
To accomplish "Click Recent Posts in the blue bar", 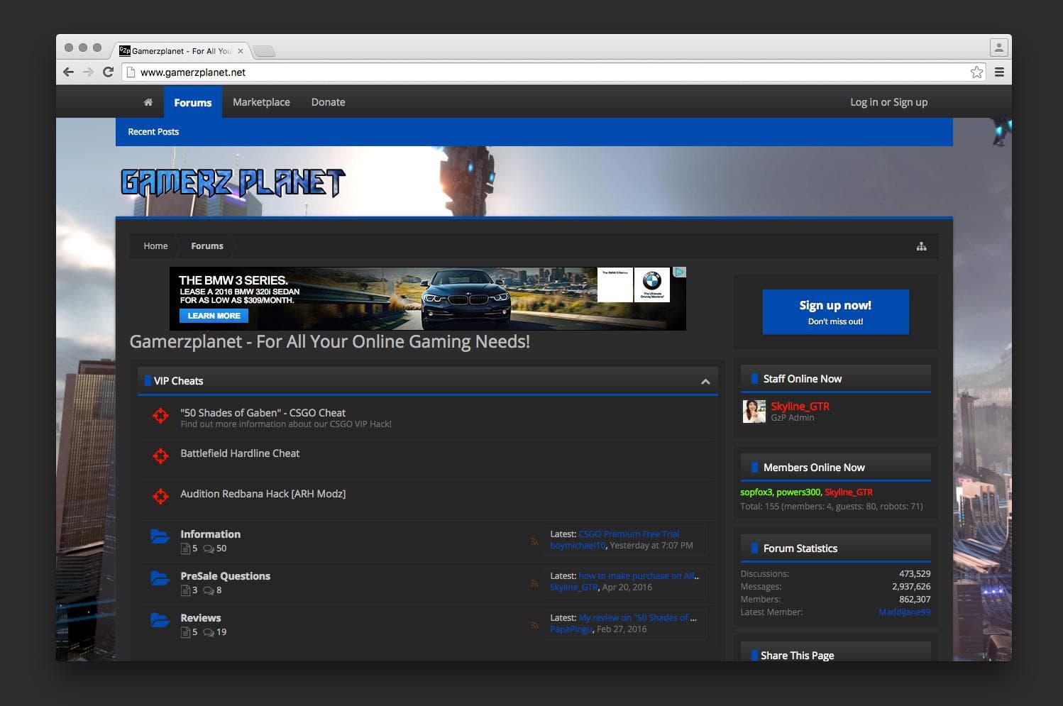I will (x=153, y=132).
